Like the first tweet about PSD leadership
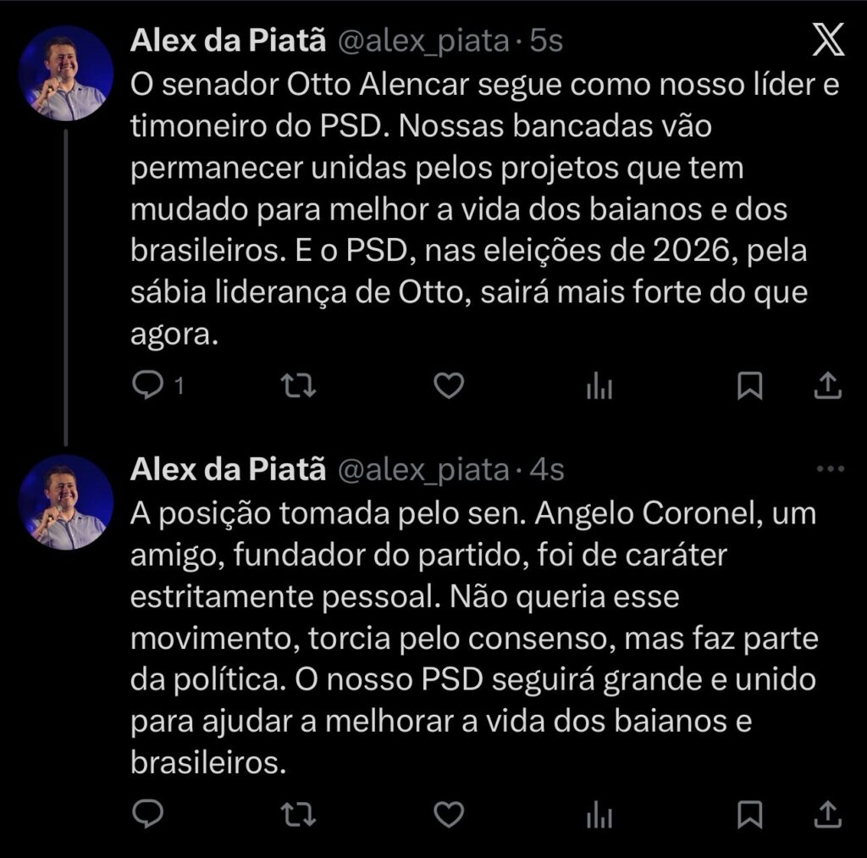 coord(448,386)
